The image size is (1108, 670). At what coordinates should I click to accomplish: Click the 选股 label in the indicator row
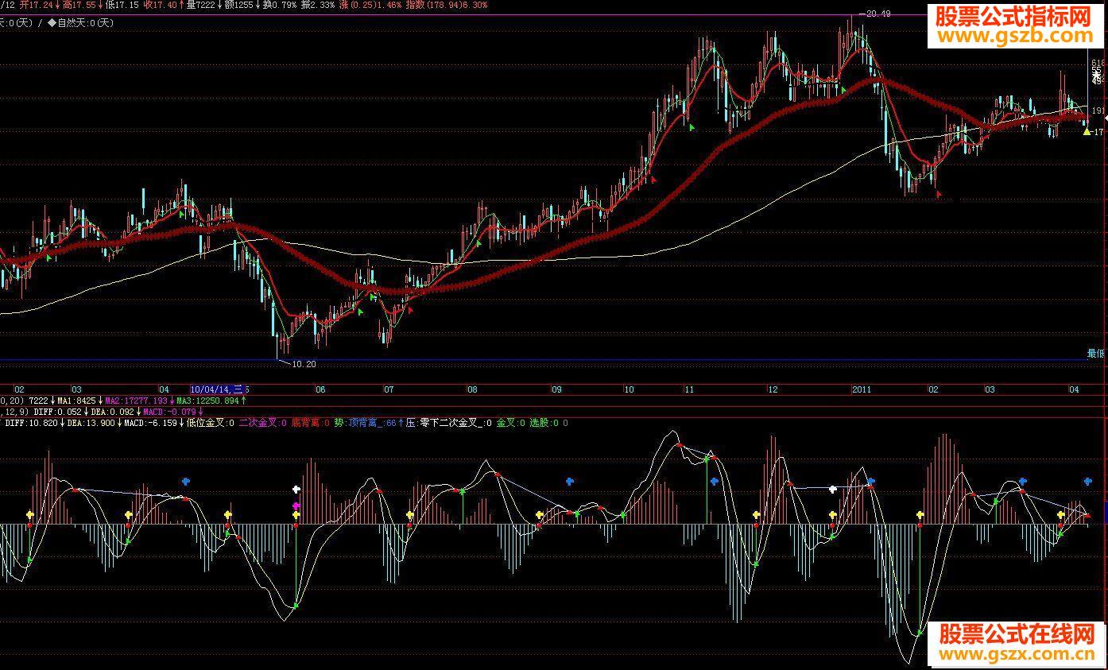tap(540, 424)
